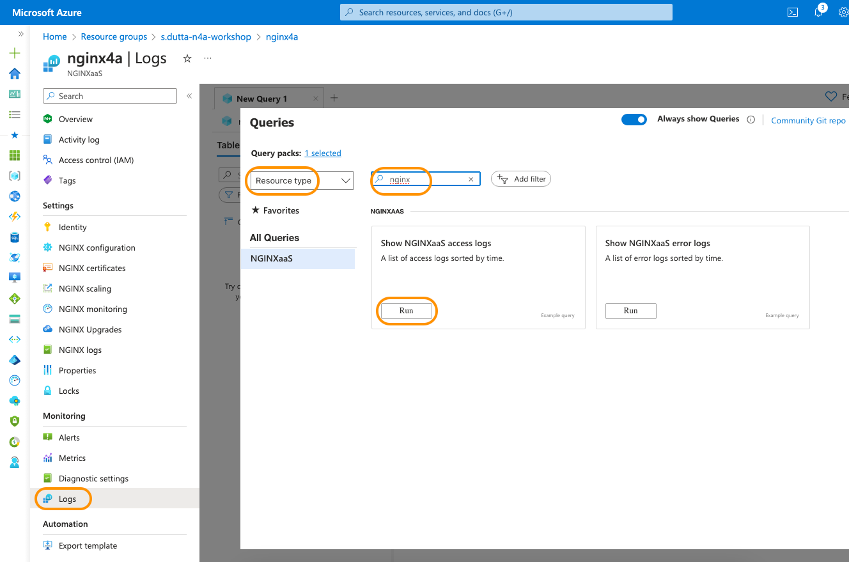Open All services list icon in sidebar
Image resolution: width=849 pixels, height=562 pixels.
coord(15,114)
